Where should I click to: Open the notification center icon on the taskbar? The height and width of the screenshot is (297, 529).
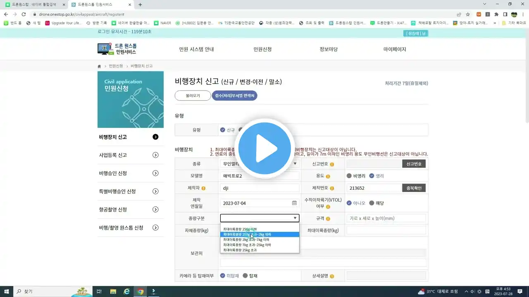(519, 292)
